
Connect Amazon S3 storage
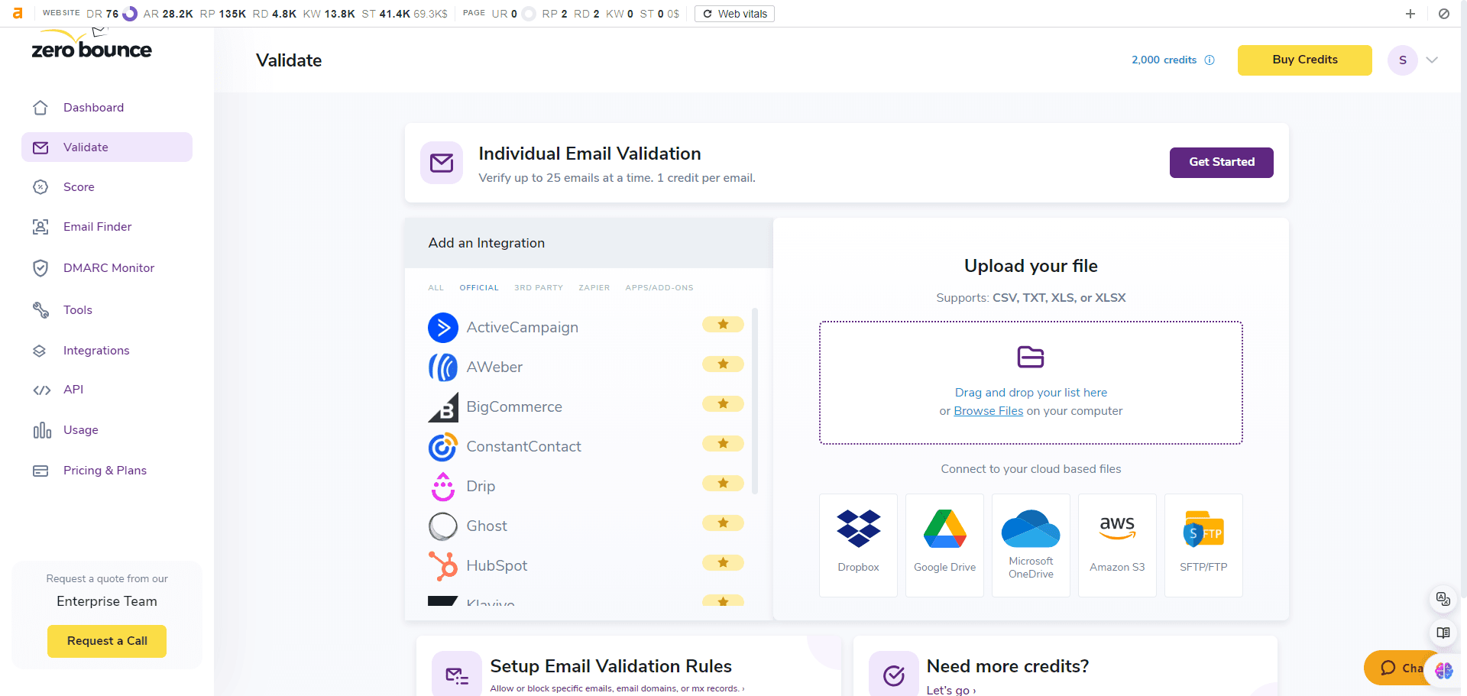click(1117, 545)
